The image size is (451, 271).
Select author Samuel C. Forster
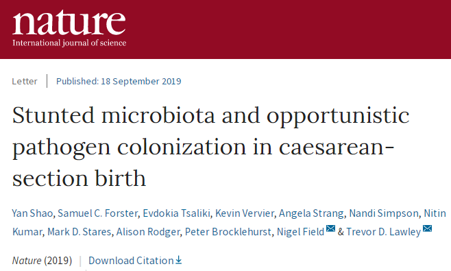pyautogui.click(x=98, y=213)
